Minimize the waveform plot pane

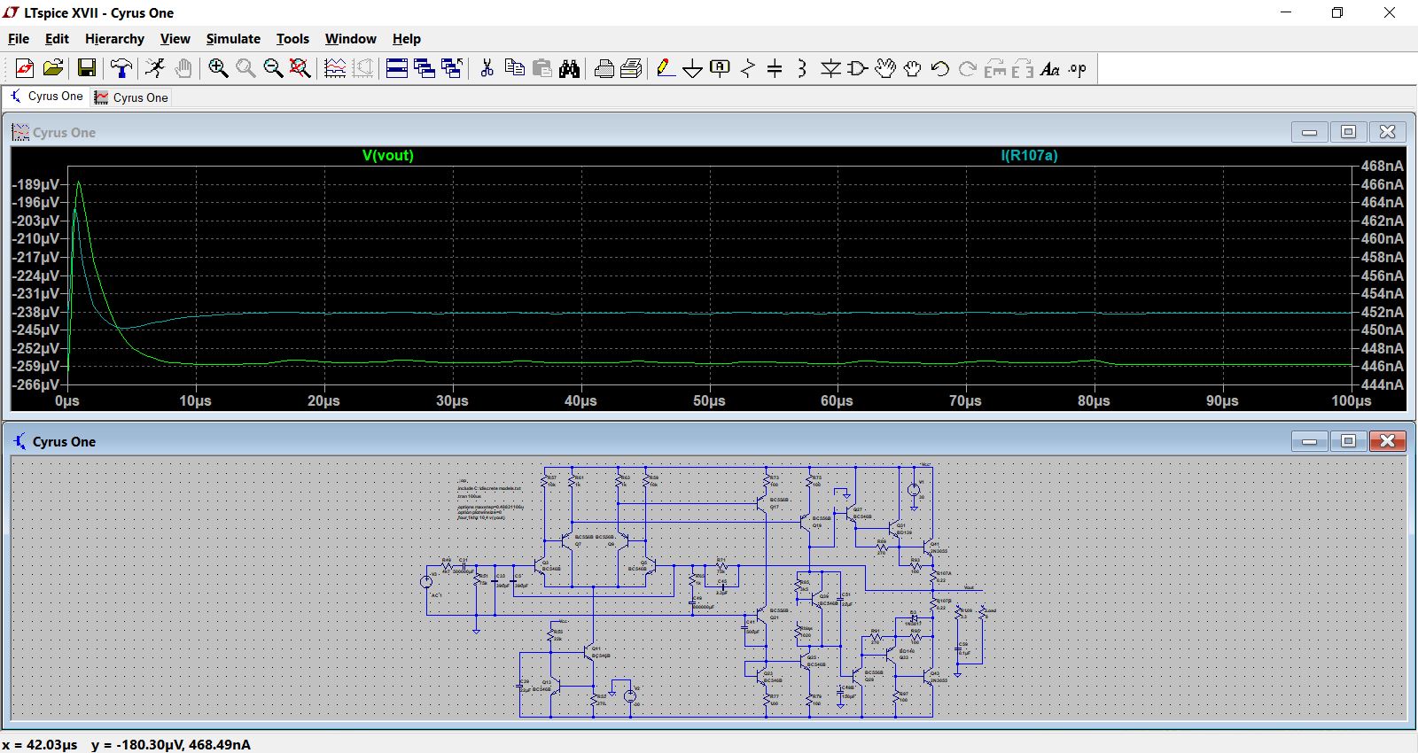click(1309, 132)
